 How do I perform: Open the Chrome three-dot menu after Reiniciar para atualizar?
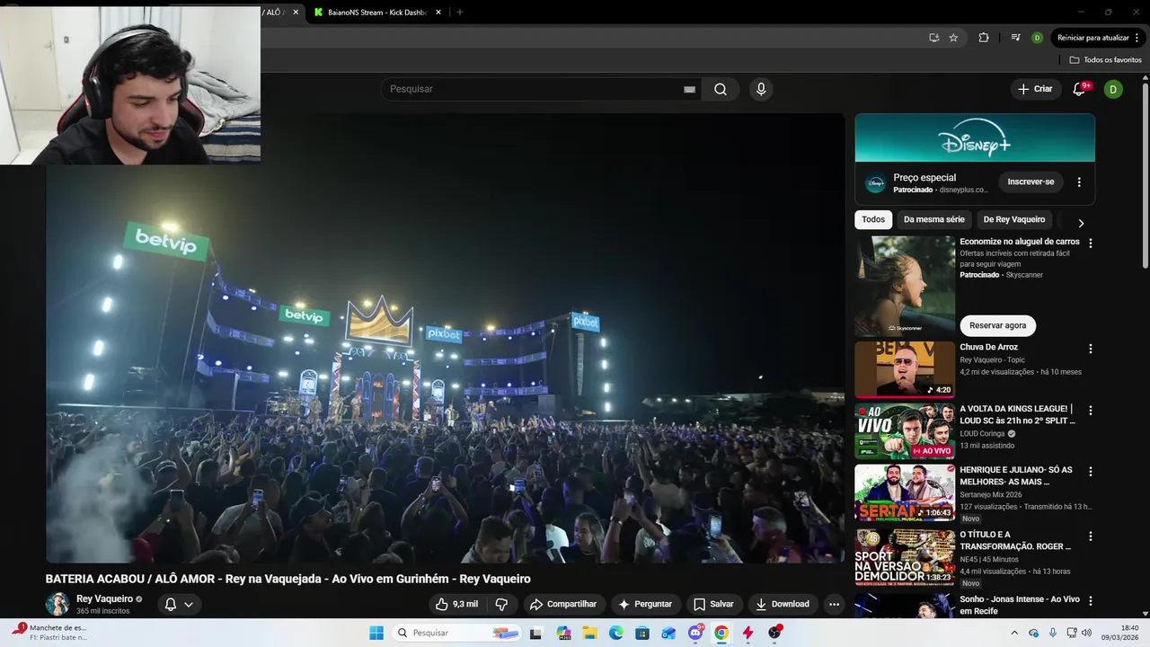(1137, 38)
